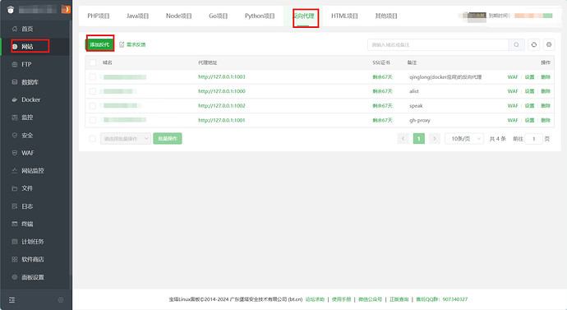Image resolution: width=567 pixels, height=310 pixels.
Task: Click the globe icon beside 网站
Action: [15, 46]
